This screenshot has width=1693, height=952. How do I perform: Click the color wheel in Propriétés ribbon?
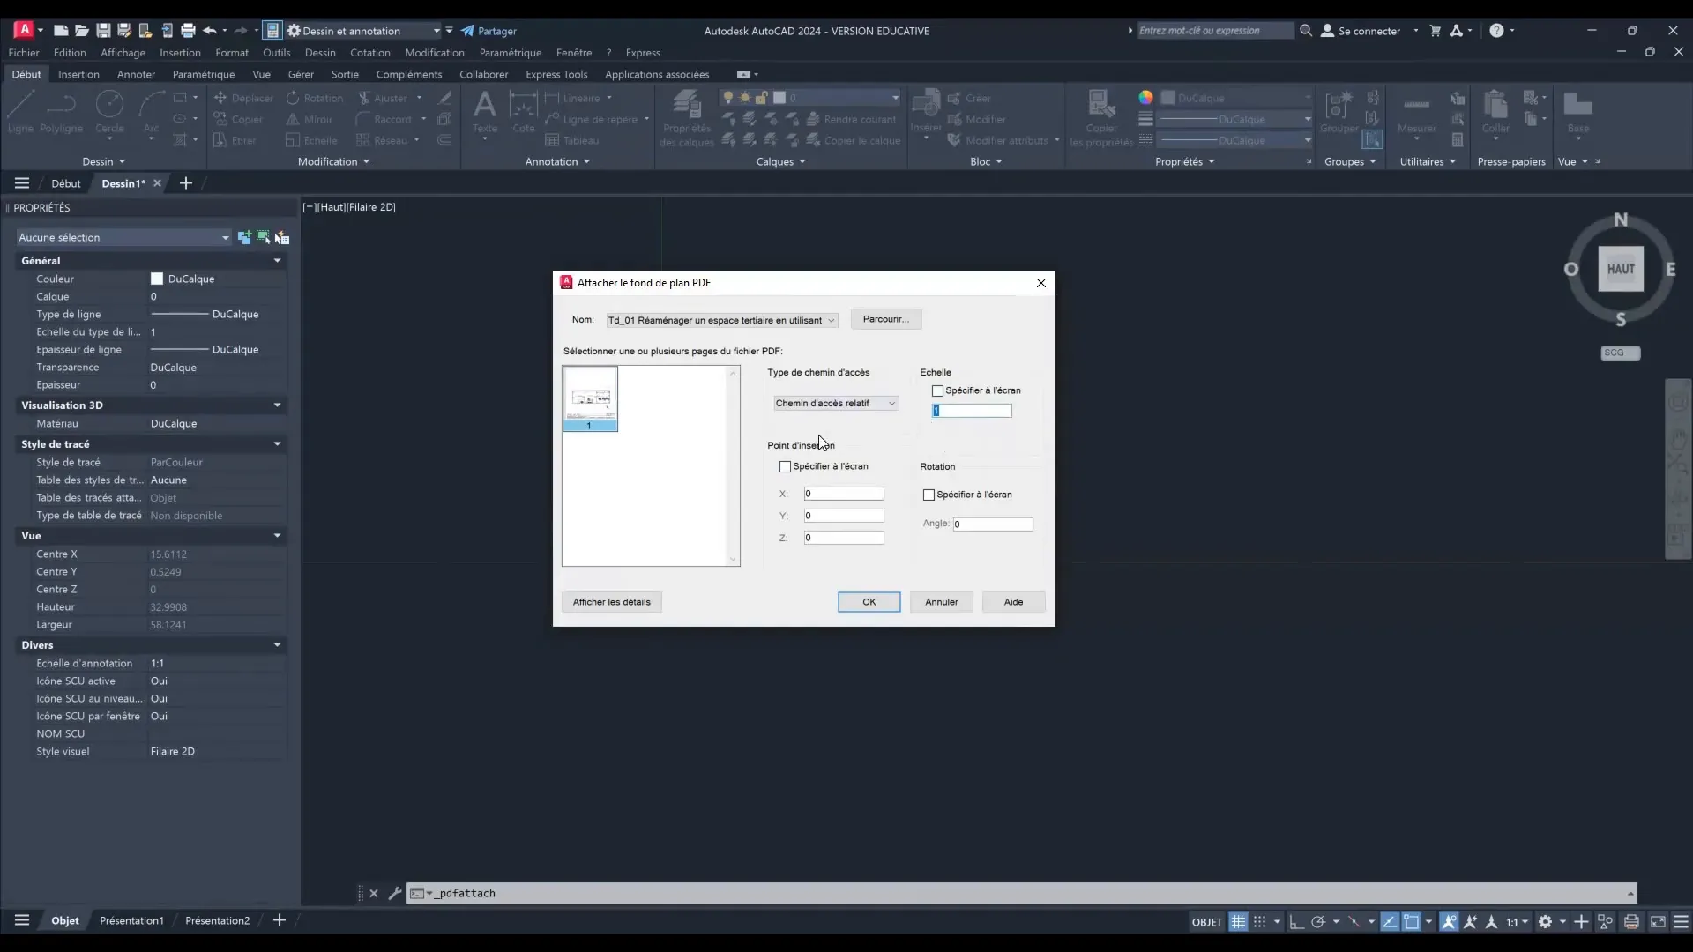tap(1145, 98)
